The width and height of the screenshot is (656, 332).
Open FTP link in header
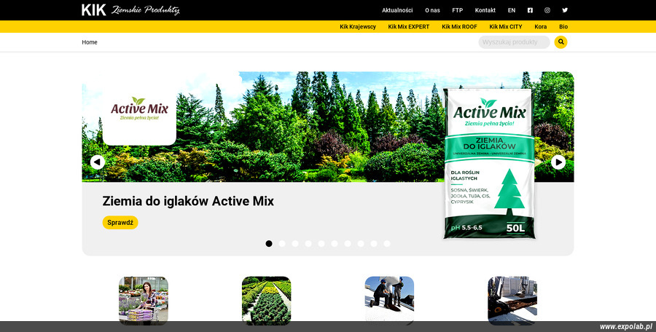click(457, 10)
